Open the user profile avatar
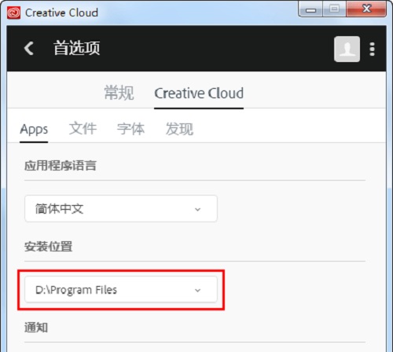The height and width of the screenshot is (352, 393). tap(347, 49)
